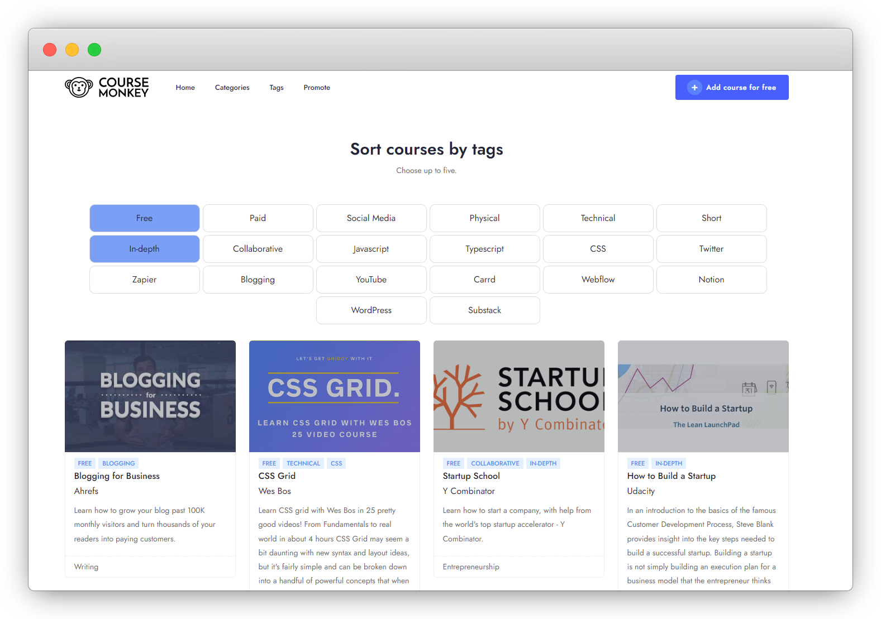The width and height of the screenshot is (881, 619).
Task: Click BLOGGING badge on Blogging for Business card
Action: click(x=118, y=463)
